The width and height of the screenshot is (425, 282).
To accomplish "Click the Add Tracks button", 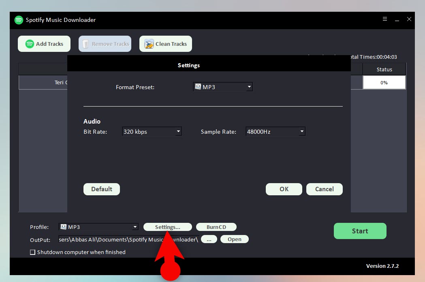I will [x=44, y=44].
